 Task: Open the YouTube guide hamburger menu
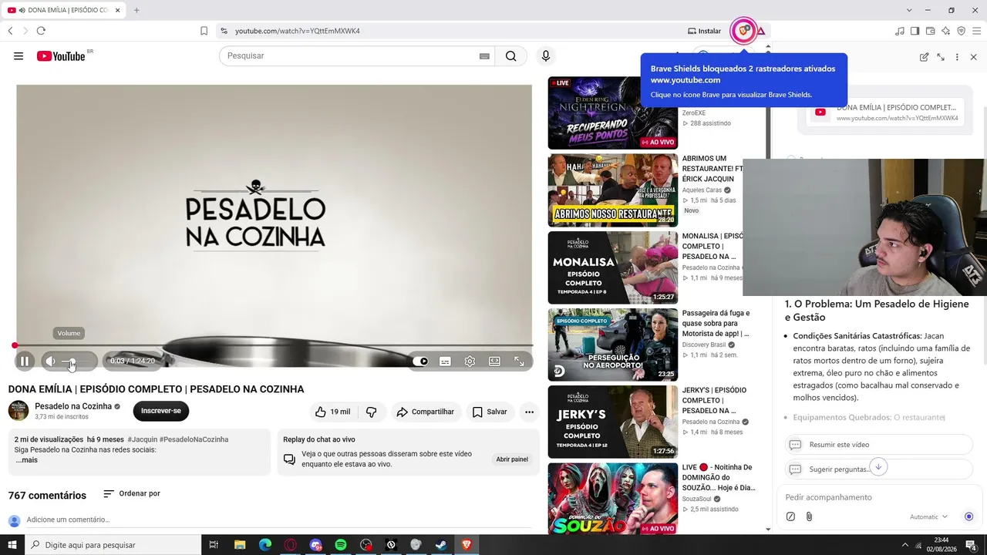19,55
